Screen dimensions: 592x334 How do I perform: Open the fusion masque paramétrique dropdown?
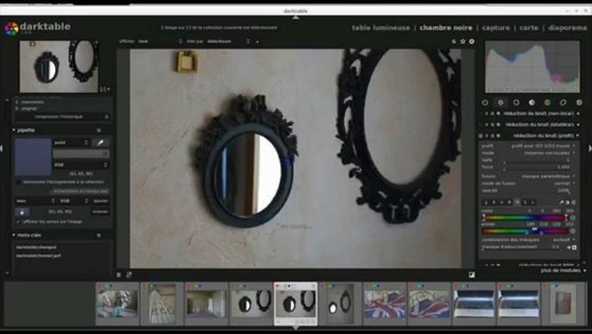tap(528, 176)
